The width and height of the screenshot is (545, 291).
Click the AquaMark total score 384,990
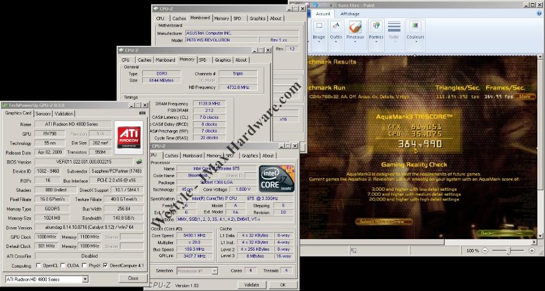(420, 143)
